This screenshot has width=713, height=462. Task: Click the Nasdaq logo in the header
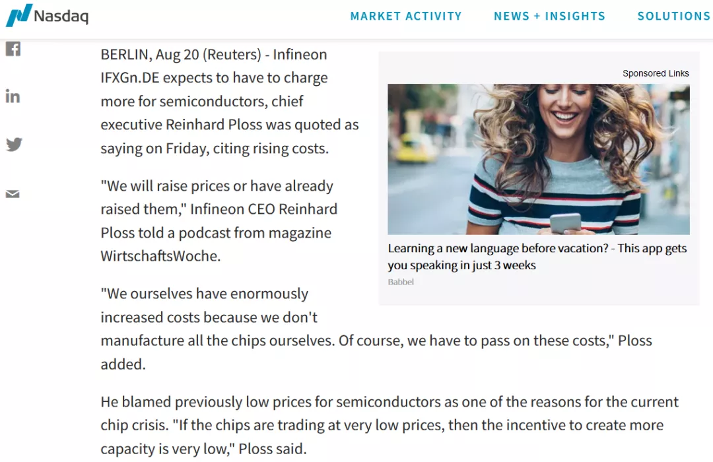[47, 15]
